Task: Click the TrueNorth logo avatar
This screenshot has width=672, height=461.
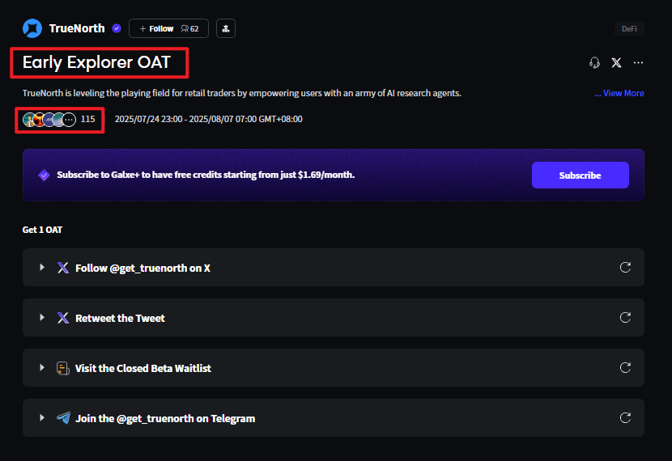Action: point(32,28)
